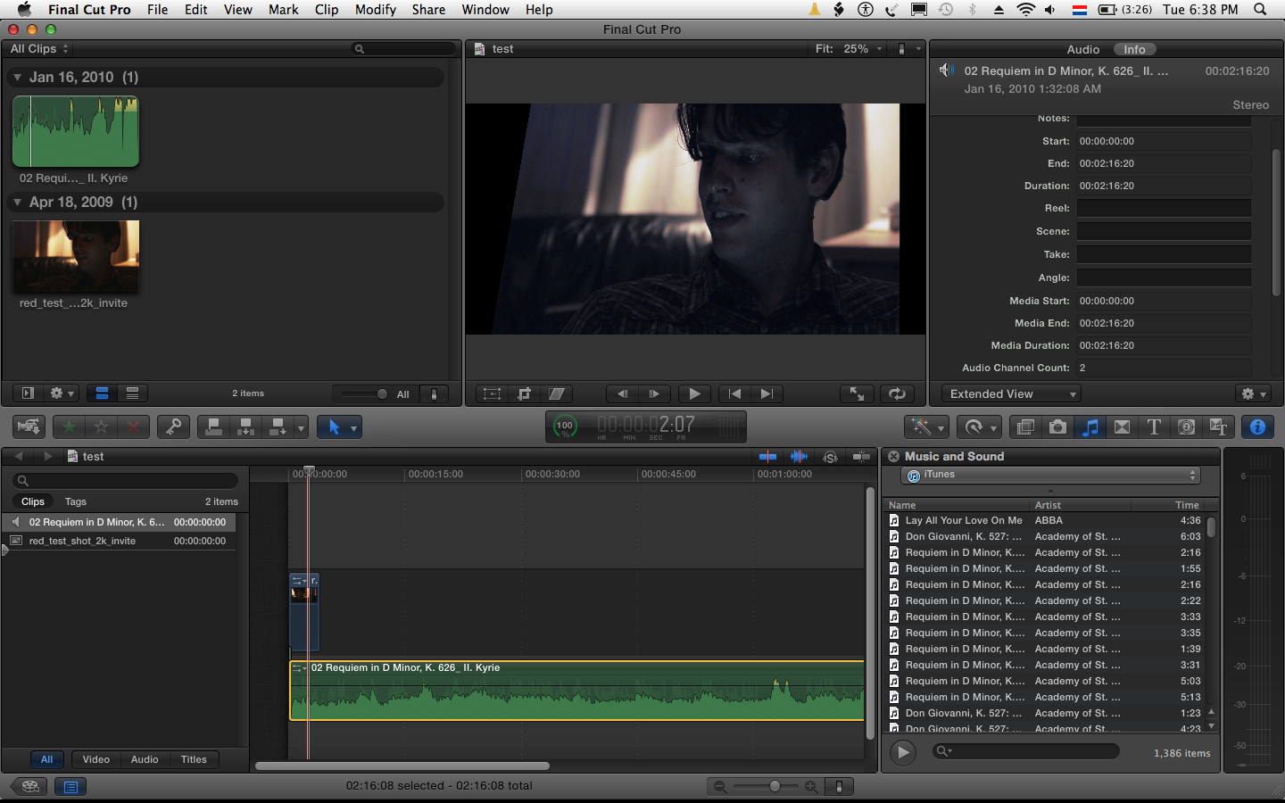Show Themes browser
Screen dimensions: 1285x803
[1218, 427]
